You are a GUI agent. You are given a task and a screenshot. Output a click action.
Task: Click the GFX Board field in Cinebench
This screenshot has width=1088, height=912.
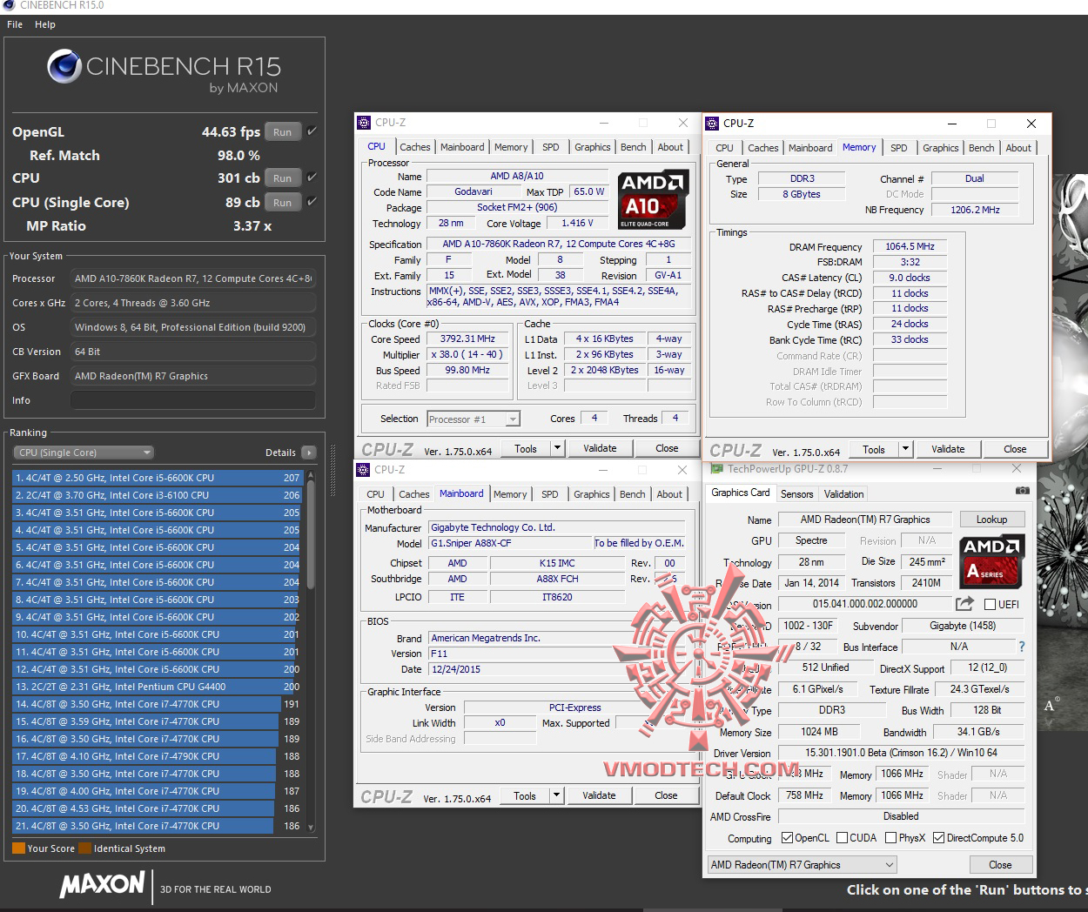193,376
